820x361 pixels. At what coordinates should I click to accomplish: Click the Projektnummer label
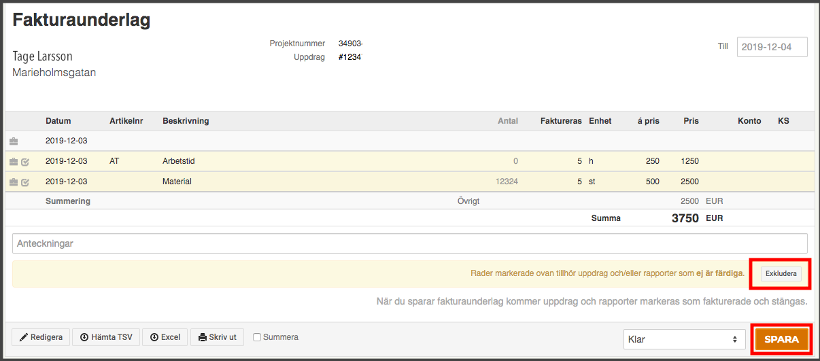tap(297, 44)
